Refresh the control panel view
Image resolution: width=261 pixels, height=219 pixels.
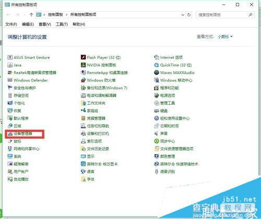tap(189, 15)
